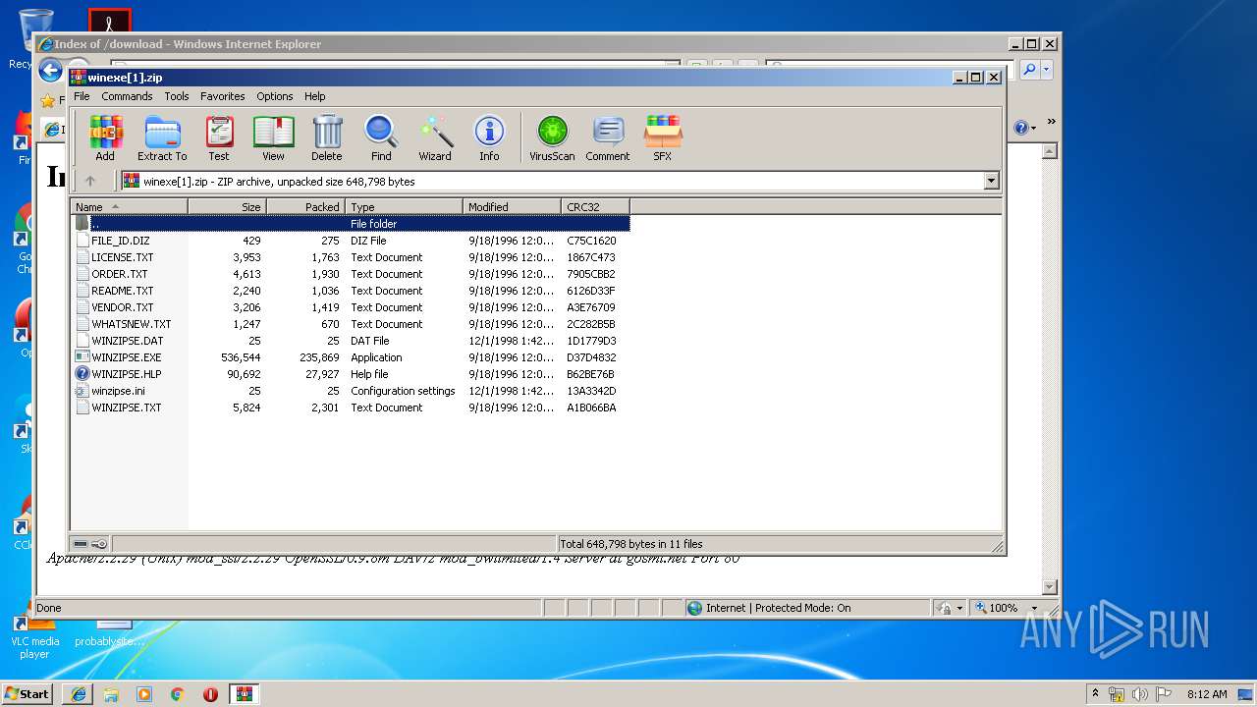Run VirusScan from the toolbar

[x=552, y=137]
